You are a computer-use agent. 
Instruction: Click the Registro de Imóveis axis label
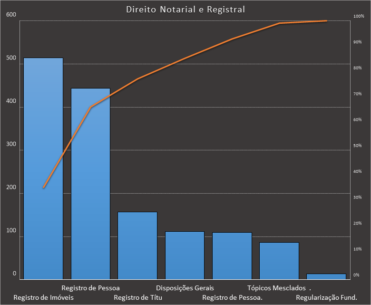[x=43, y=298]
